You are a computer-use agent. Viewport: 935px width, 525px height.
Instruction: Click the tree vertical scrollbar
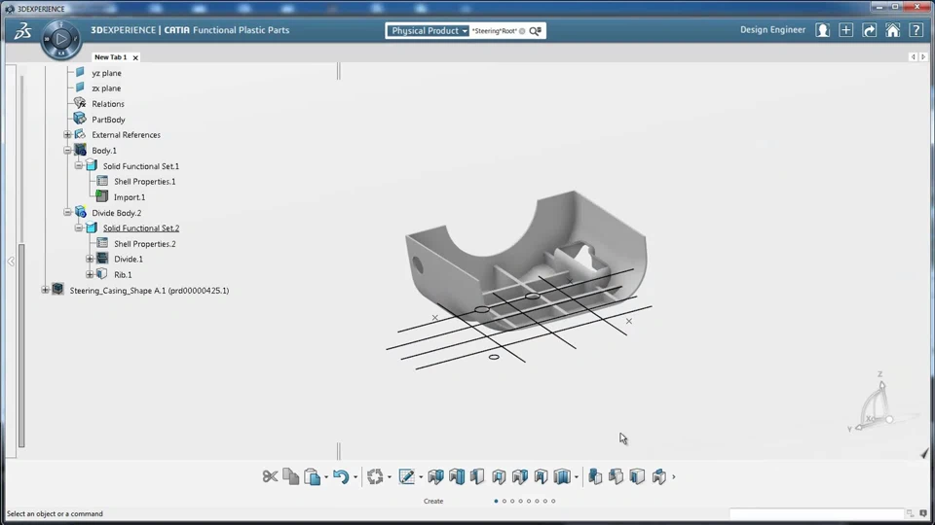[x=22, y=345]
